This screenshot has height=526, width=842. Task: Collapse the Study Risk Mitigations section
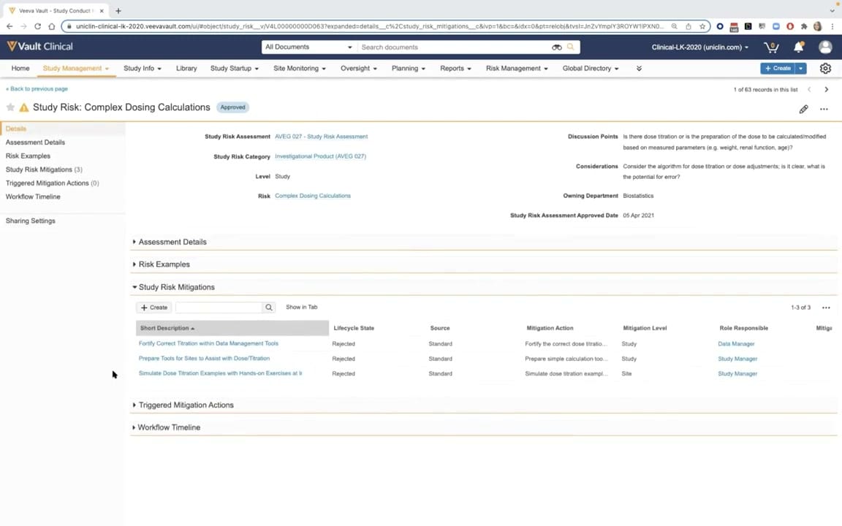tap(173, 287)
